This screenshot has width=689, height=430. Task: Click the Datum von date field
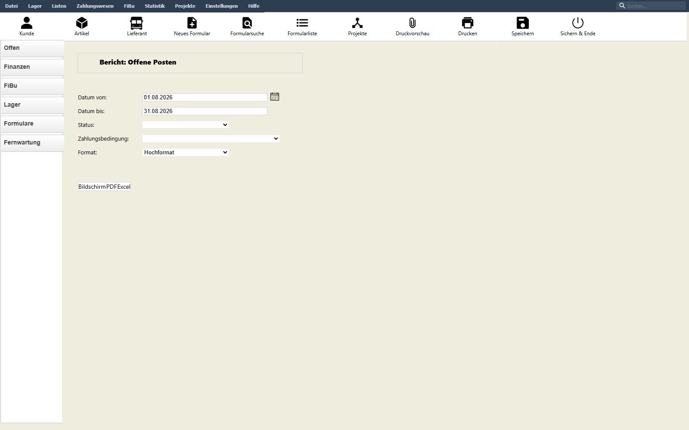click(x=205, y=98)
